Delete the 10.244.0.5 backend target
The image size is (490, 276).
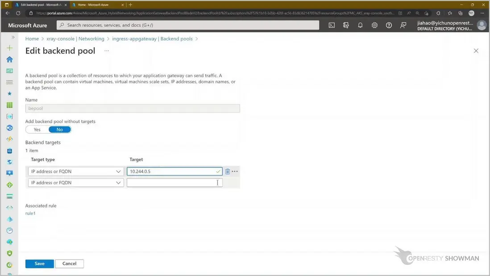228,171
